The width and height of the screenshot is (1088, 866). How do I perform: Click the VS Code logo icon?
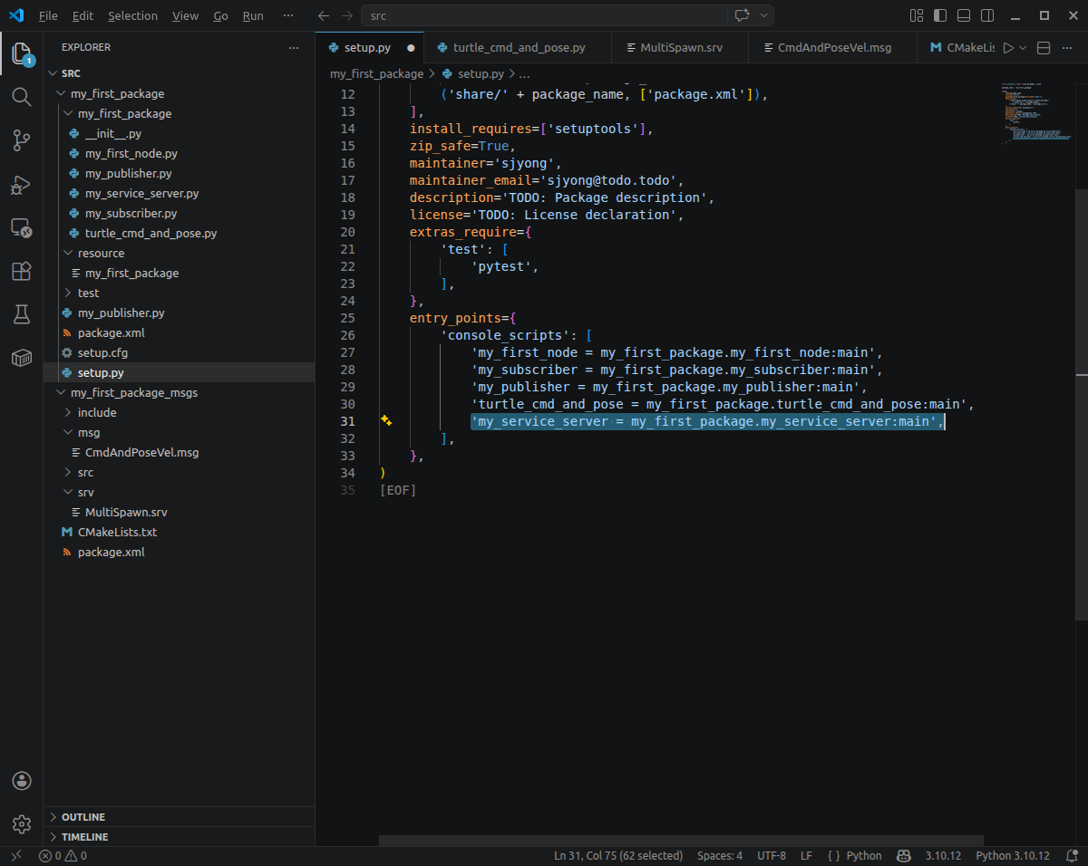pos(15,15)
